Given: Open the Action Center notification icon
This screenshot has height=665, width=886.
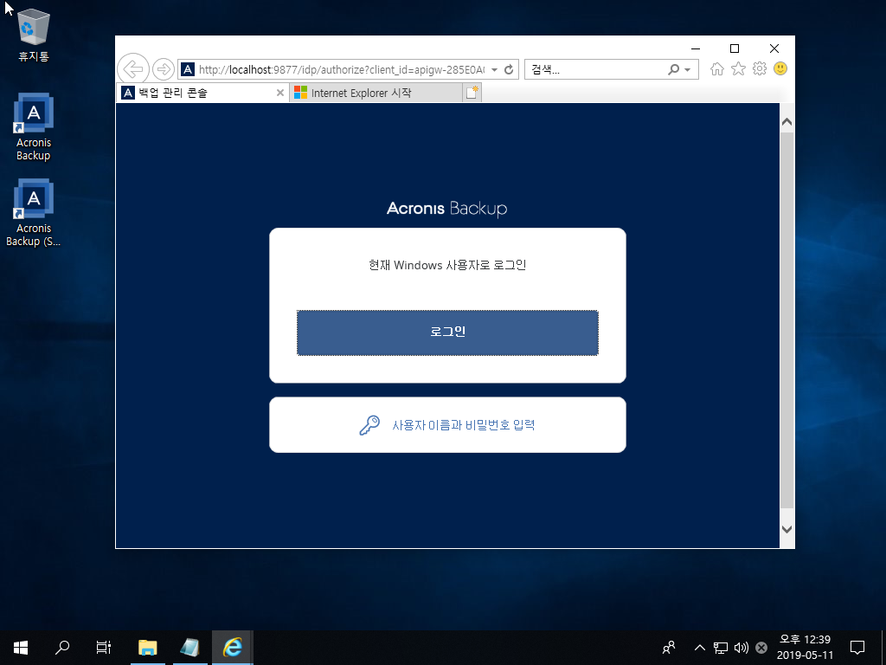Looking at the screenshot, I should (x=857, y=648).
